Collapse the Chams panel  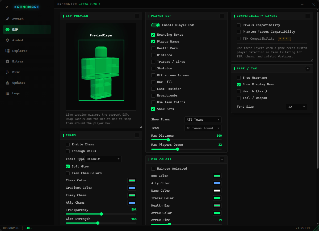(x=137, y=135)
